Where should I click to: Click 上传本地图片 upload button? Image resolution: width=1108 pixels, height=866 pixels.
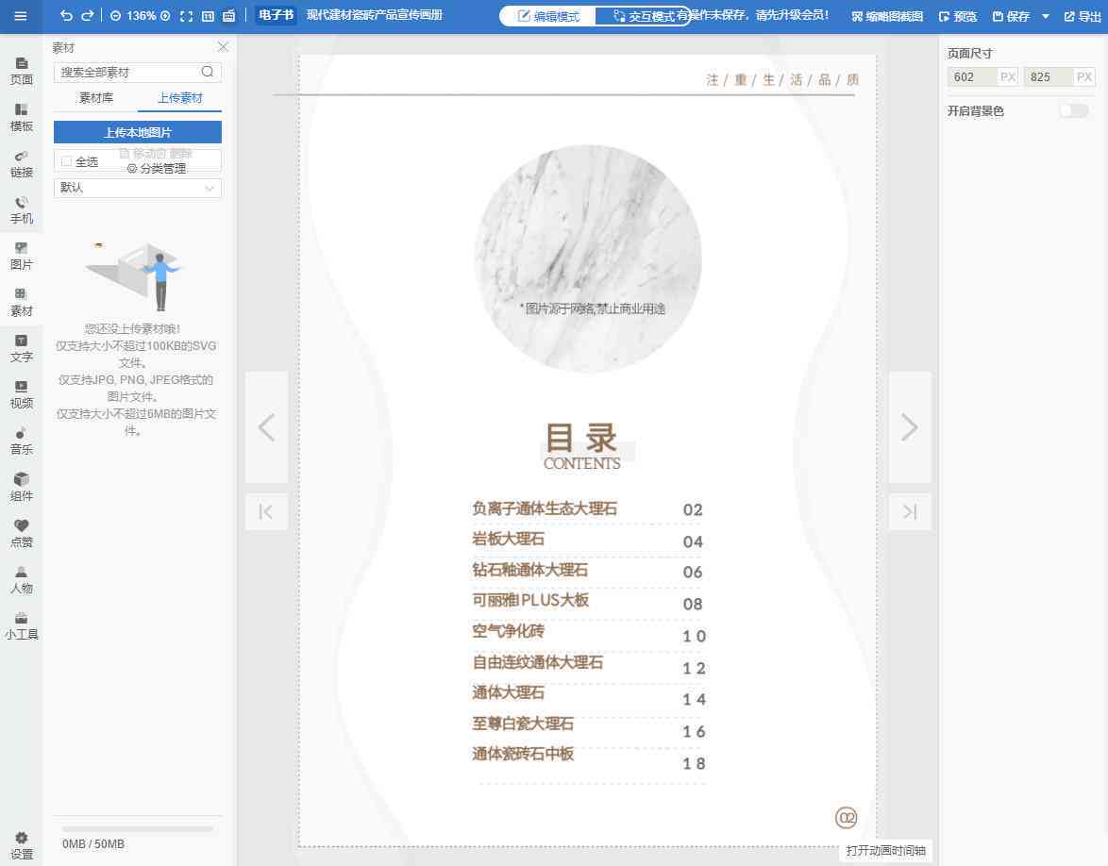pyautogui.click(x=138, y=132)
